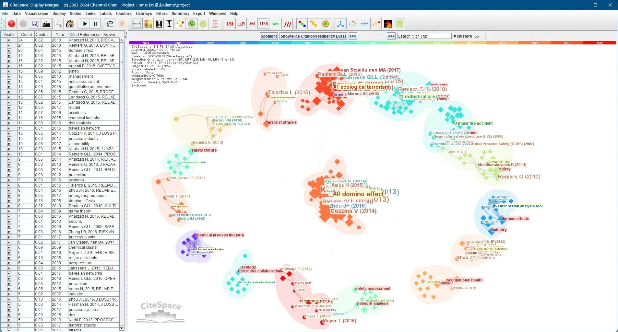Click the red triple-slash icon
Viewport: 618px width, 332px height.
coord(288,24)
